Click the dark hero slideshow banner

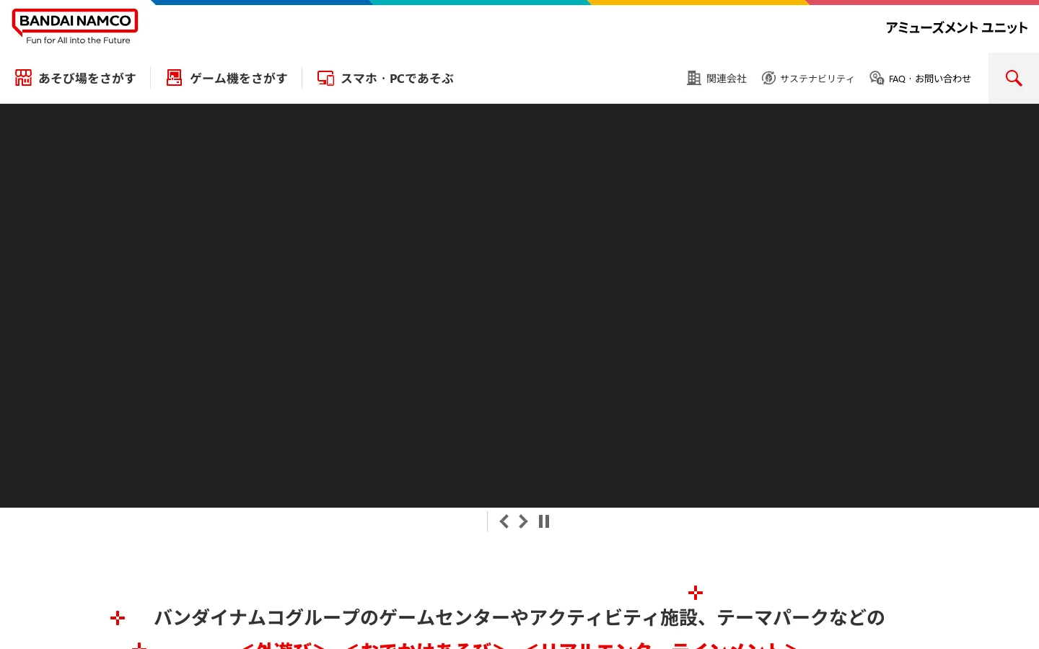519,306
